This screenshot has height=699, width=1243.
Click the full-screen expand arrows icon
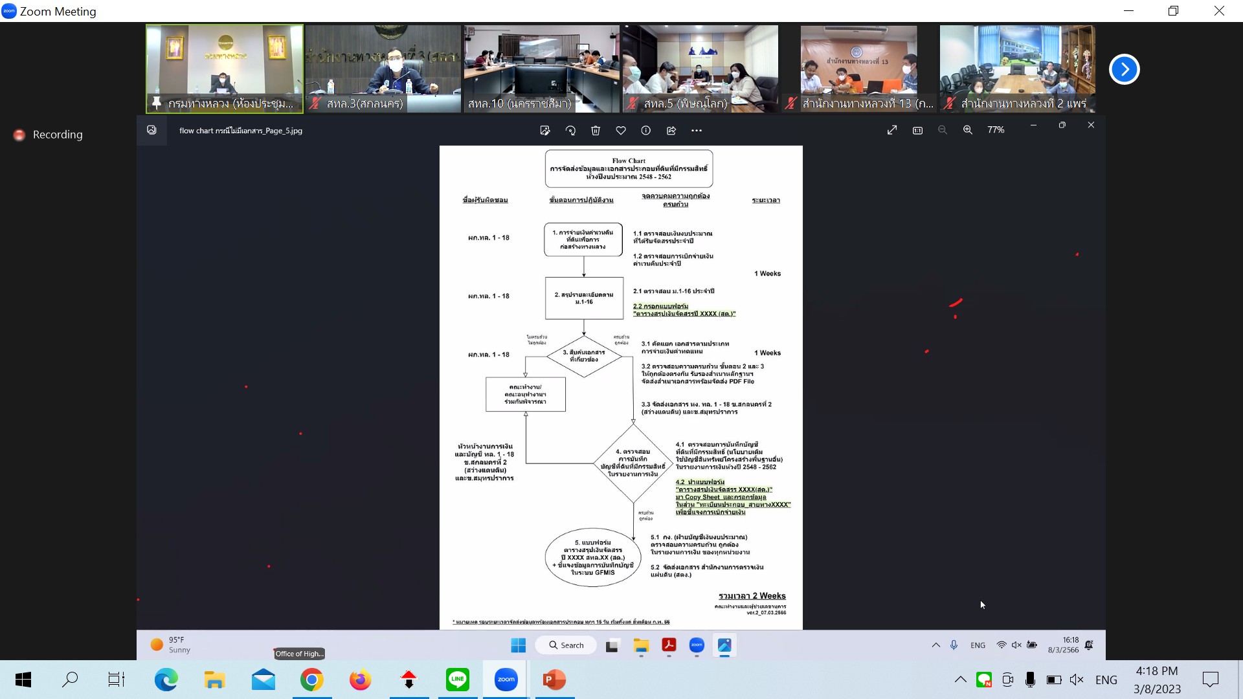pos(892,130)
